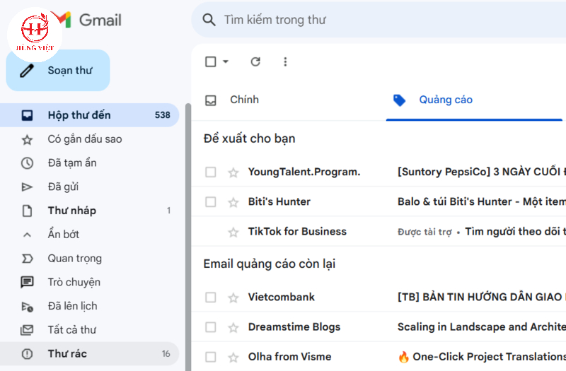Image resolution: width=566 pixels, height=371 pixels.
Task: Star the YoungTalent.Program. email
Action: (x=233, y=172)
